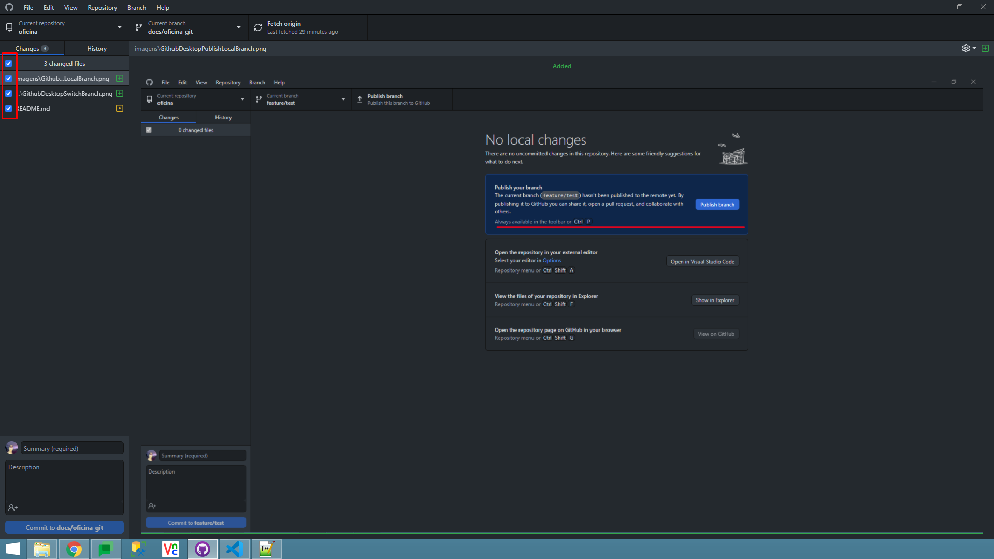Click the user avatar beside the Summary field
Image resolution: width=994 pixels, height=559 pixels.
coord(11,448)
